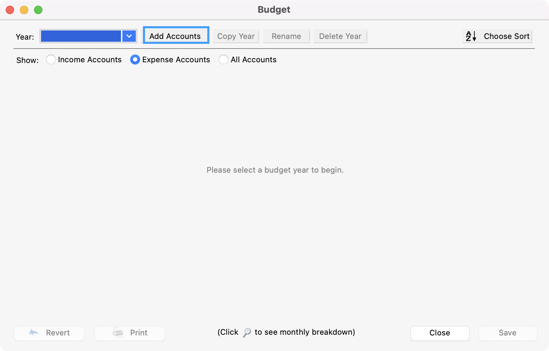This screenshot has width=549, height=351.
Task: Select the Income Accounts radio button
Action: (x=51, y=60)
